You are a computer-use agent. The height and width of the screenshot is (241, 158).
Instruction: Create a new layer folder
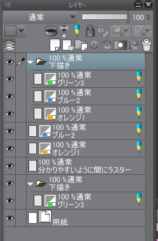(x=81, y=45)
